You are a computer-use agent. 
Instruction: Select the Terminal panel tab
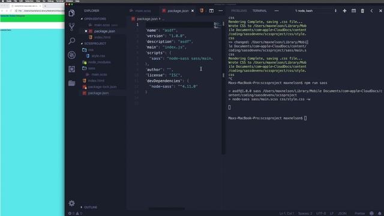coord(260,11)
